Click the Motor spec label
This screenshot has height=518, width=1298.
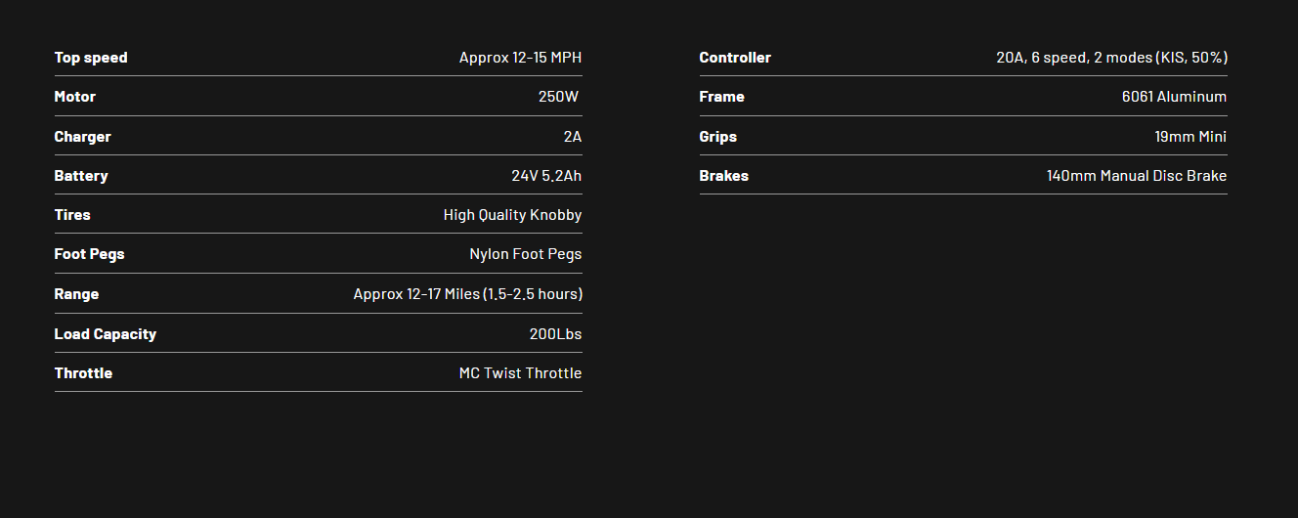75,97
